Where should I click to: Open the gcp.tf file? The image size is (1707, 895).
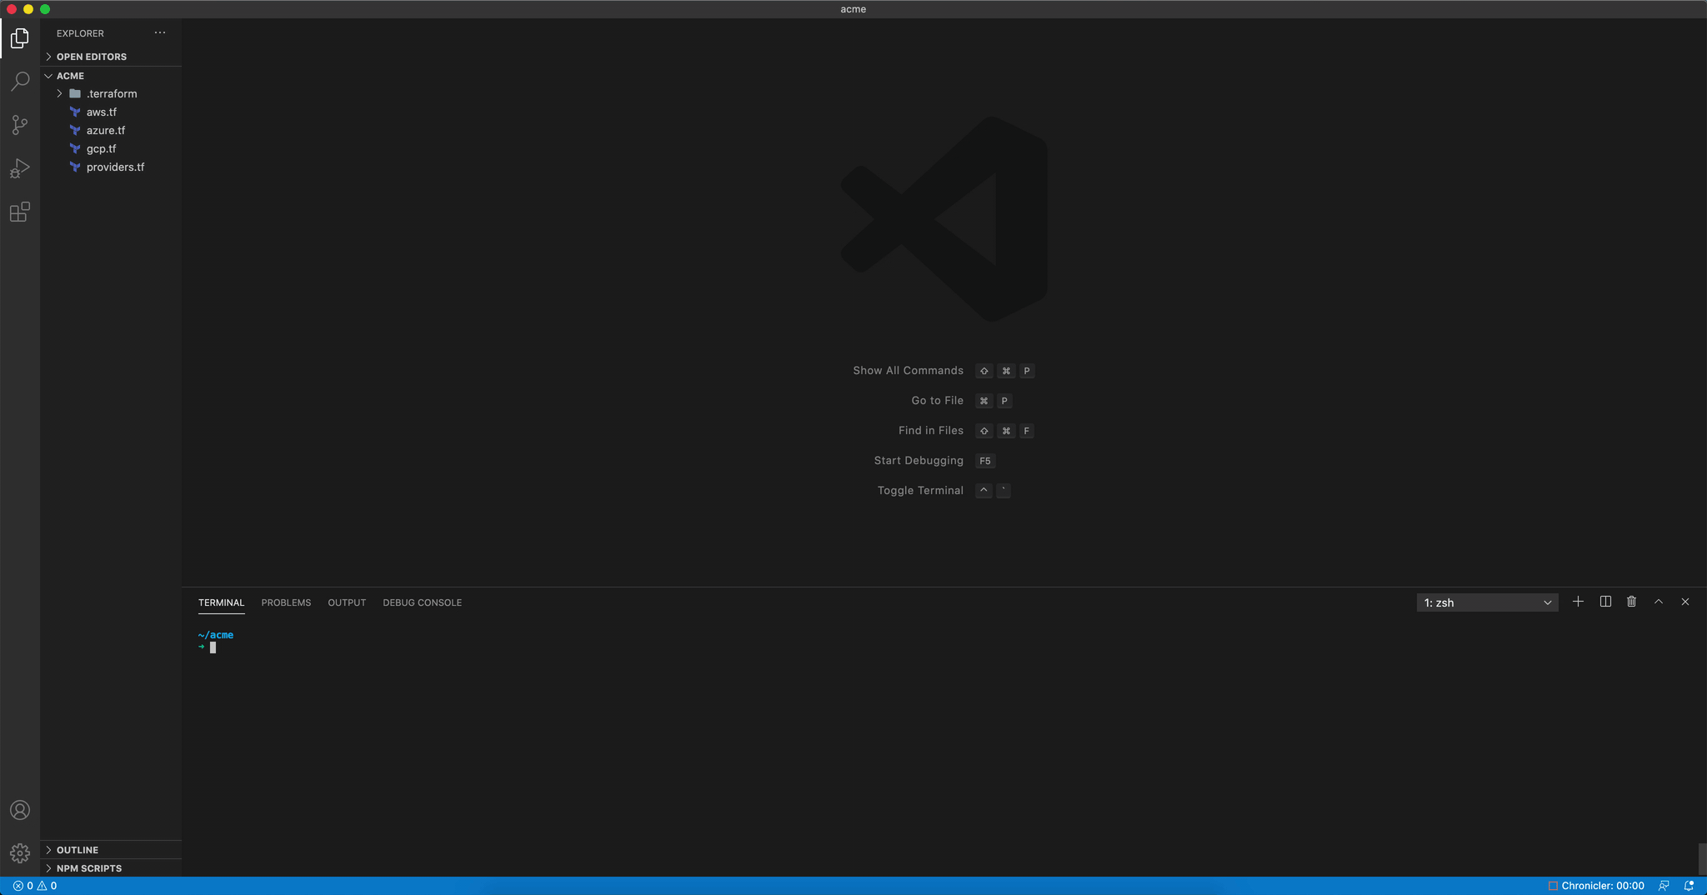click(111, 148)
